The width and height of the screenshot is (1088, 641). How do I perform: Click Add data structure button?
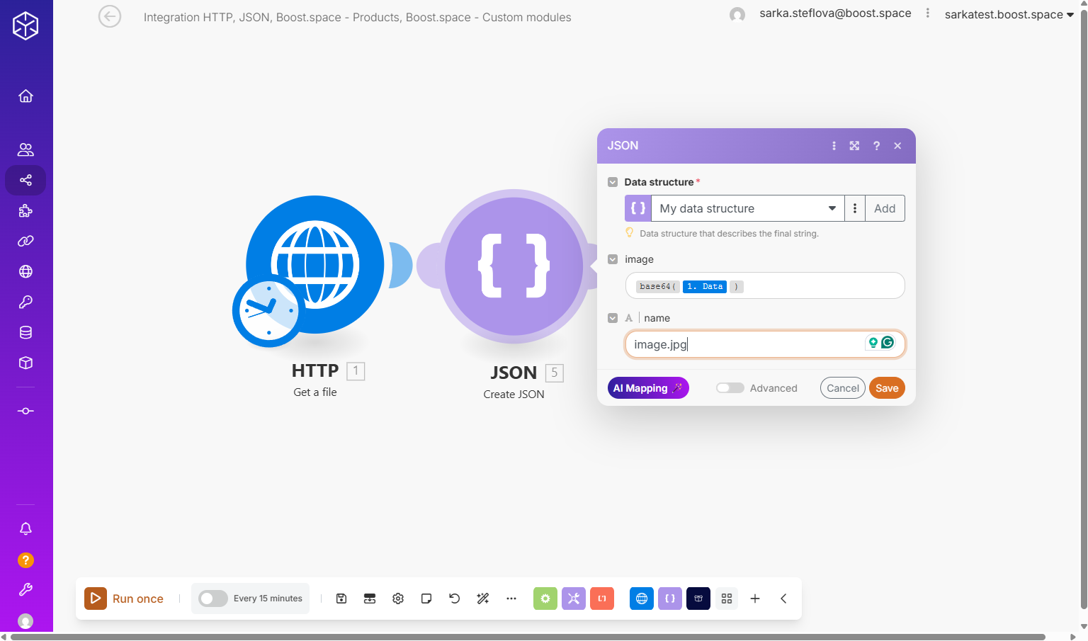pyautogui.click(x=885, y=208)
